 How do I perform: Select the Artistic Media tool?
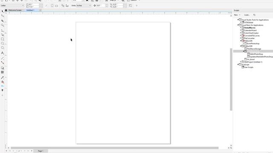coord(3,35)
